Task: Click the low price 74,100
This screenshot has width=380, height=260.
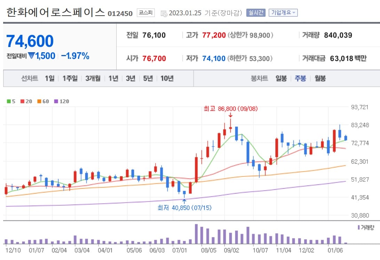Action: coord(214,58)
